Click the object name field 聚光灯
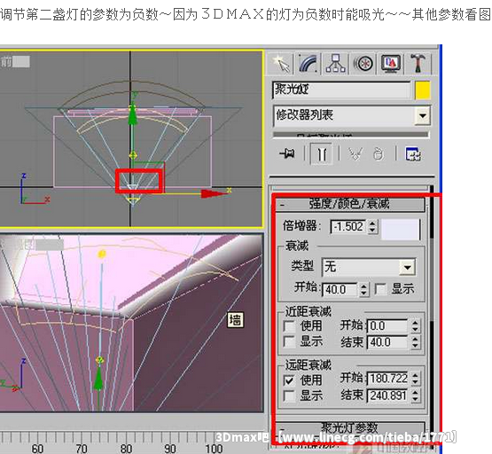 (x=341, y=90)
